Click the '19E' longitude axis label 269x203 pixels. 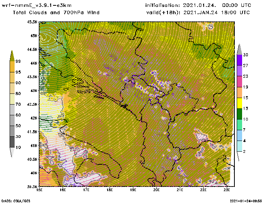point(133,190)
